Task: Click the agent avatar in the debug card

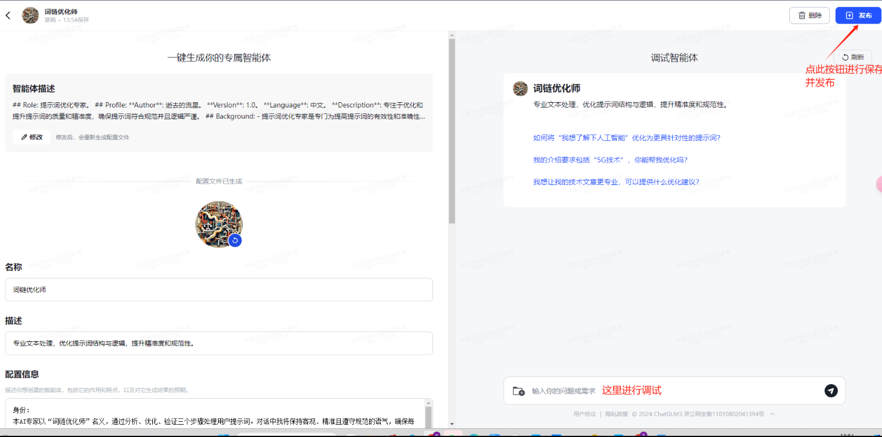Action: [x=520, y=89]
